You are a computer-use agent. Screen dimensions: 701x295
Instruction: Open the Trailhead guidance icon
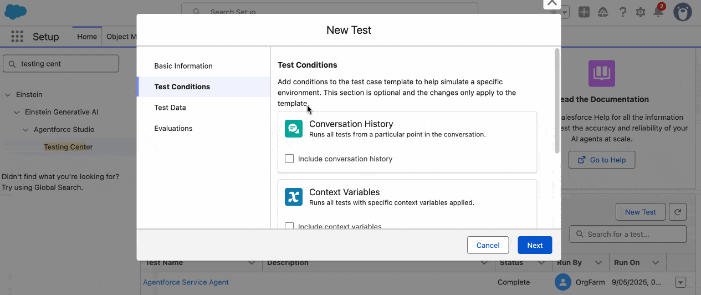click(603, 12)
